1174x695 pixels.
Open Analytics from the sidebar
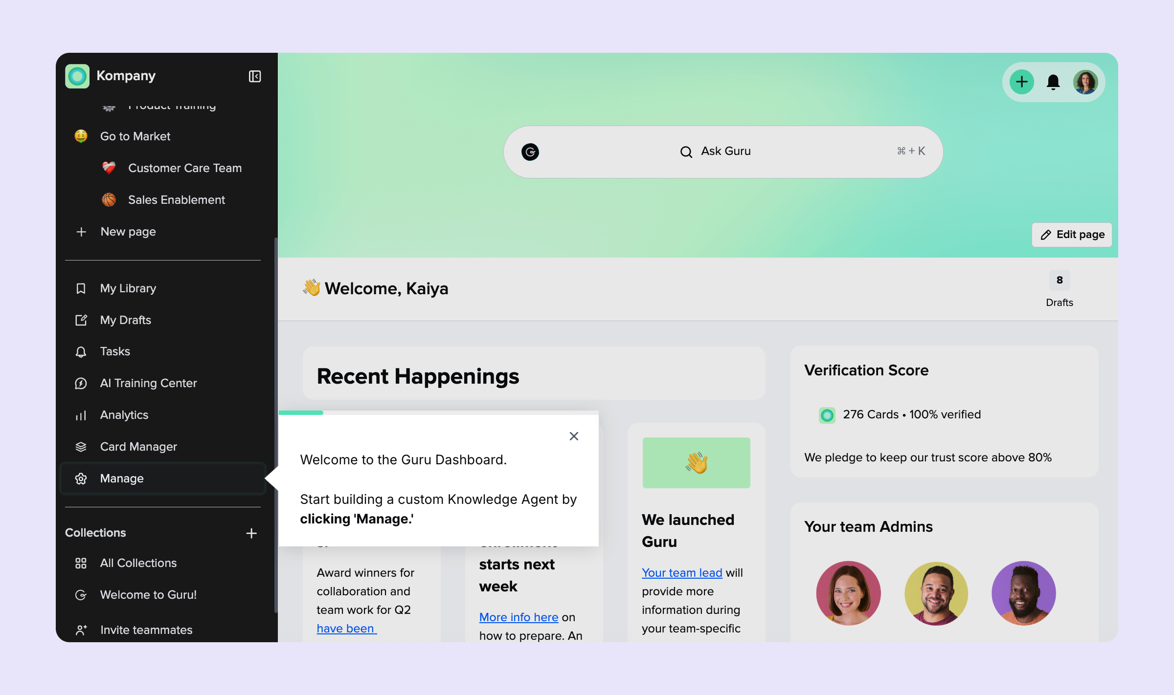(124, 415)
